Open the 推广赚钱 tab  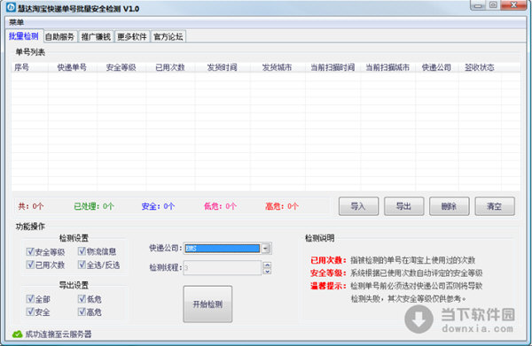click(96, 36)
